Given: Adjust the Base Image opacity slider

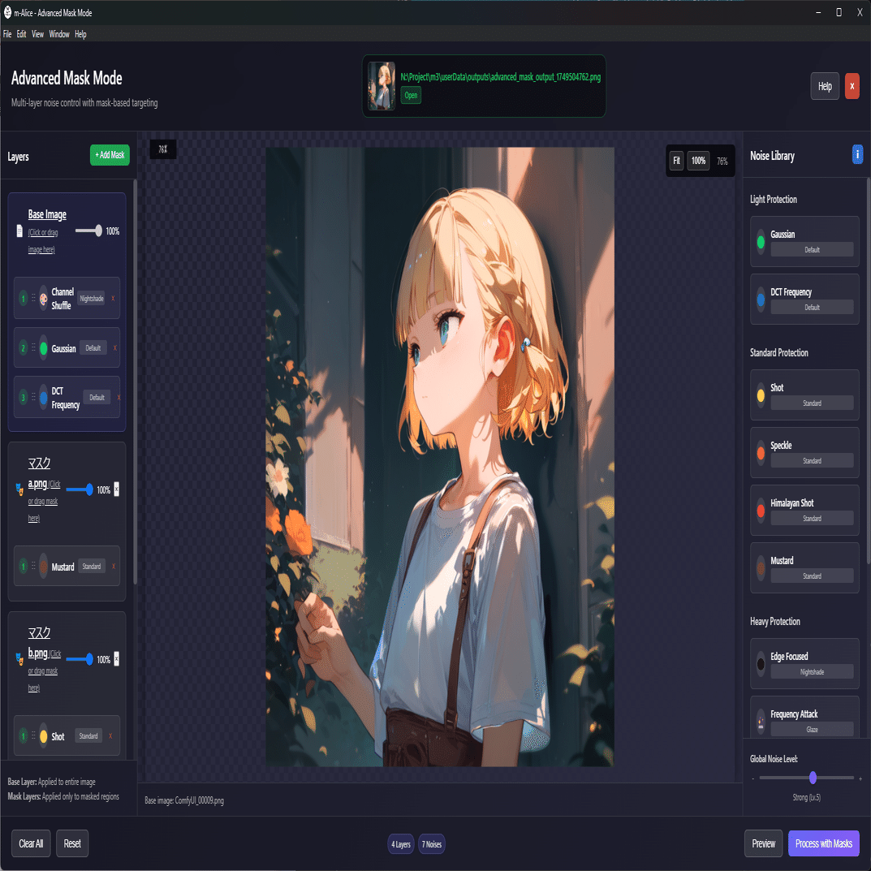Looking at the screenshot, I should click(88, 231).
